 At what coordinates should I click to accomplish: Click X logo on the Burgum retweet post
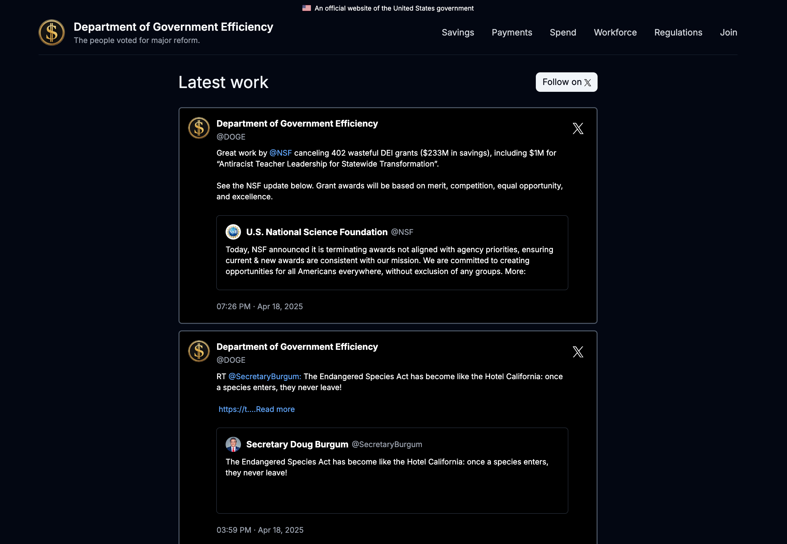578,352
